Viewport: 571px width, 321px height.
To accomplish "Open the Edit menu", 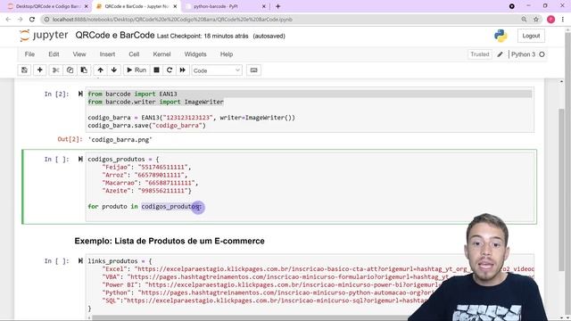I will click(x=54, y=54).
